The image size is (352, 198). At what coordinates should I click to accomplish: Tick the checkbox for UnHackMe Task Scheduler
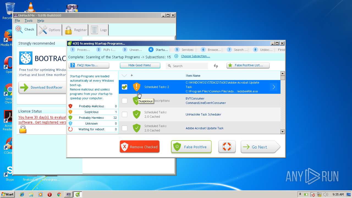click(125, 114)
